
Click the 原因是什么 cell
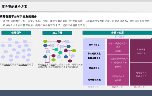pyautogui.click(x=94, y=68)
